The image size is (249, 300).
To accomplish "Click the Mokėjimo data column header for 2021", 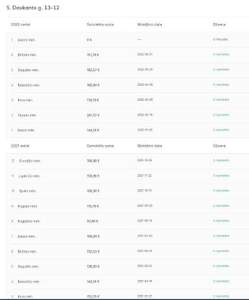I will coord(149,146).
